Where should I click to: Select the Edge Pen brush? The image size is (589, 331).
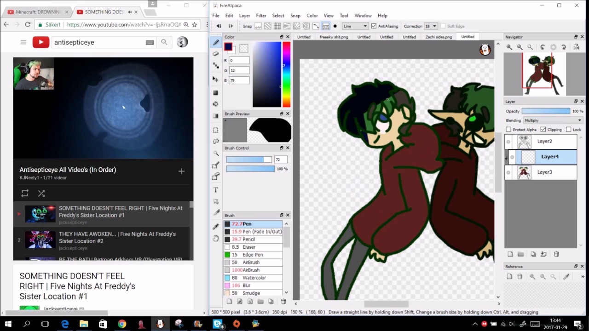[253, 255]
